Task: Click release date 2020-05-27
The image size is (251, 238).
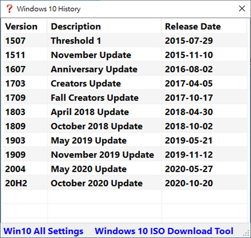Action: click(189, 169)
